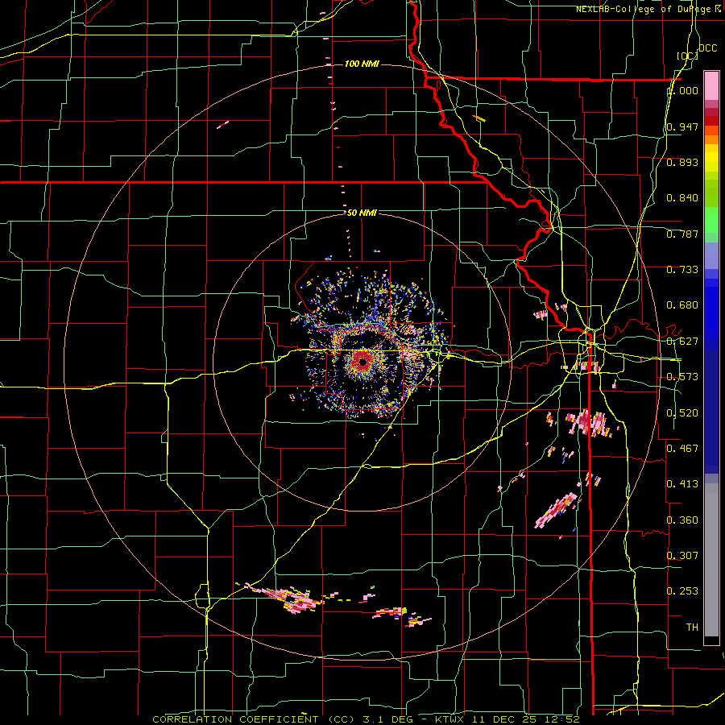
Task: Click the 0.413 legend value
Action: [x=682, y=484]
